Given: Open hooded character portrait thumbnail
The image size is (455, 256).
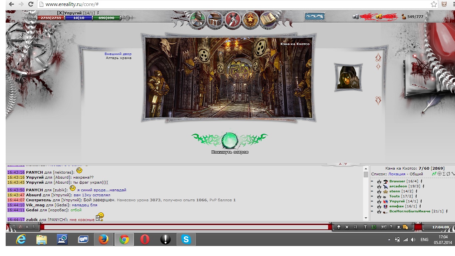Looking at the screenshot, I should click(x=348, y=77).
